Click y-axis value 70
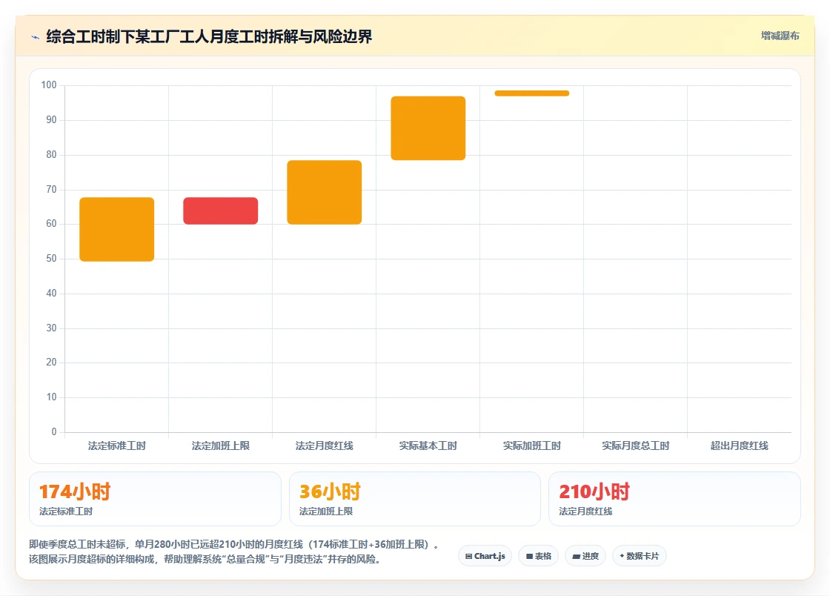 (x=51, y=189)
